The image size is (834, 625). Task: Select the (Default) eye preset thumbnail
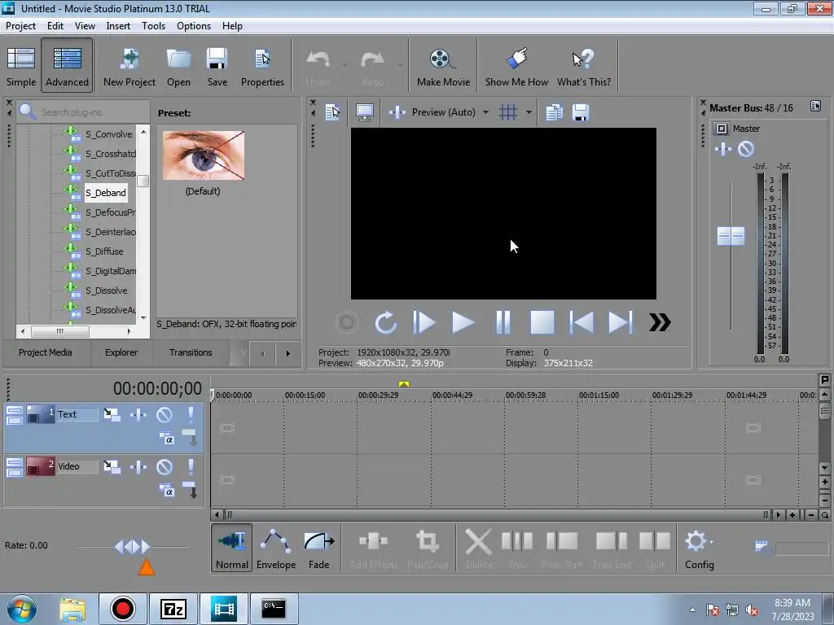(x=203, y=155)
